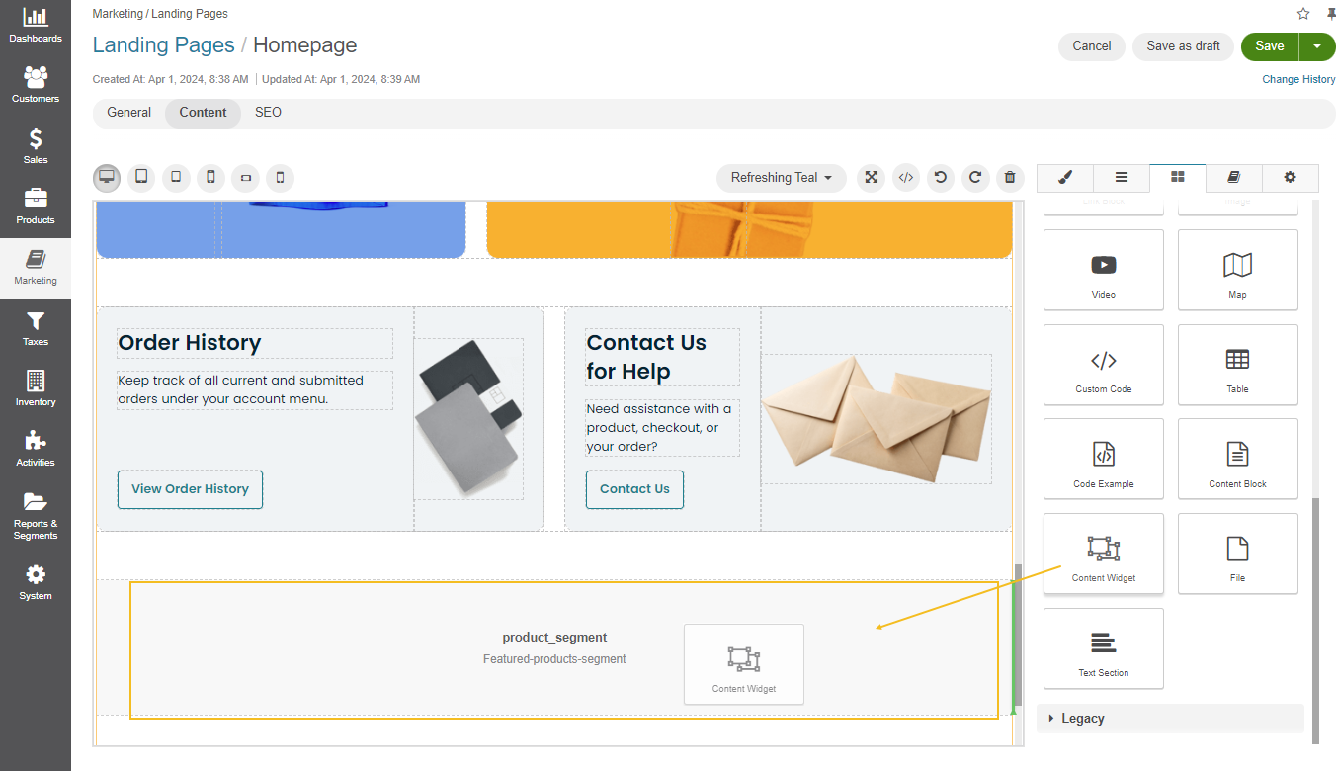The height and width of the screenshot is (771, 1336).
Task: Select the notebooks image in Order History
Action: click(x=469, y=418)
